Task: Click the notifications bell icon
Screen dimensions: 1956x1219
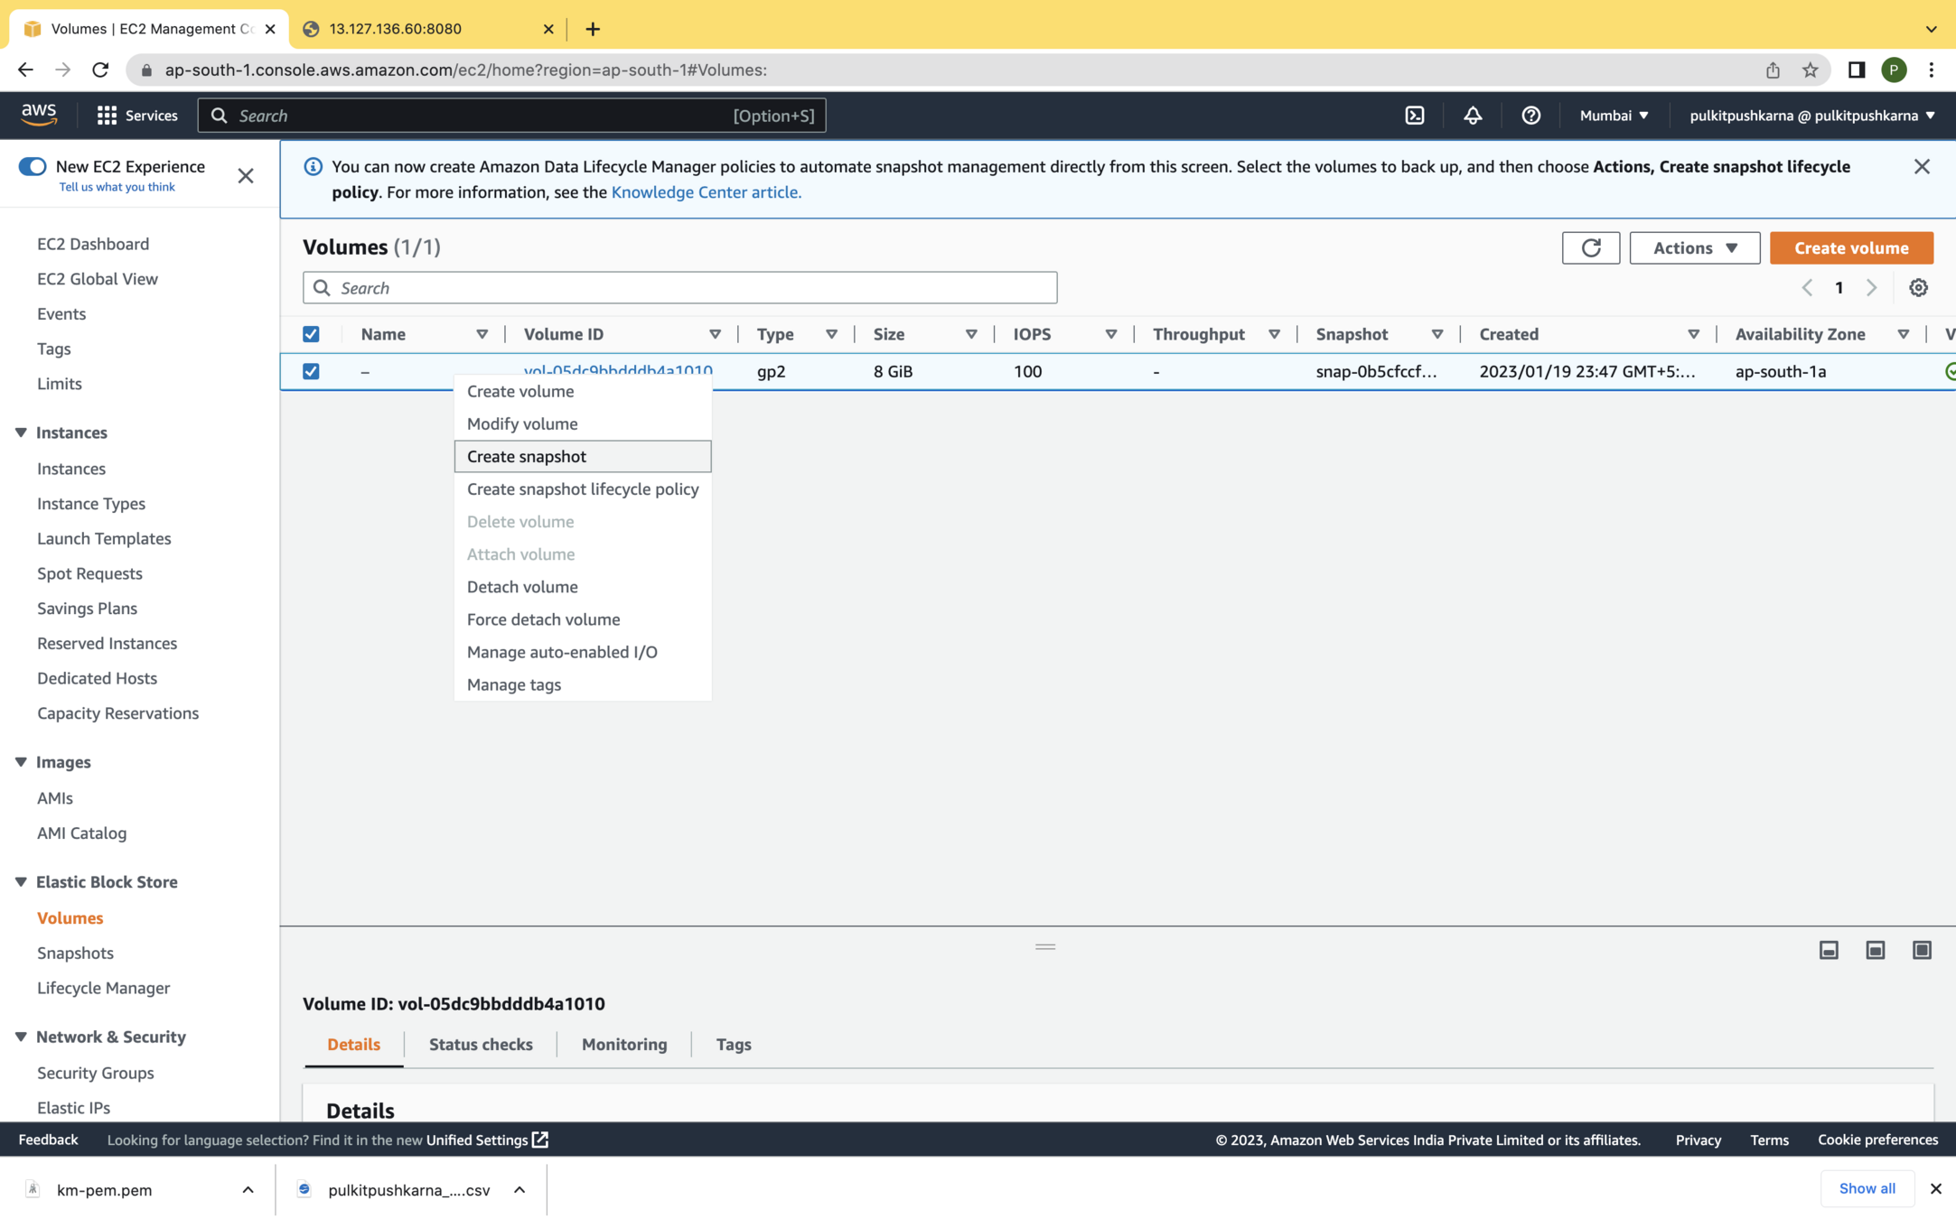Action: (x=1473, y=116)
